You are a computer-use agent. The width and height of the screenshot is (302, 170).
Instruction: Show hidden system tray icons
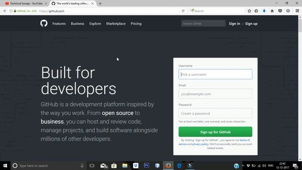(x=243, y=166)
